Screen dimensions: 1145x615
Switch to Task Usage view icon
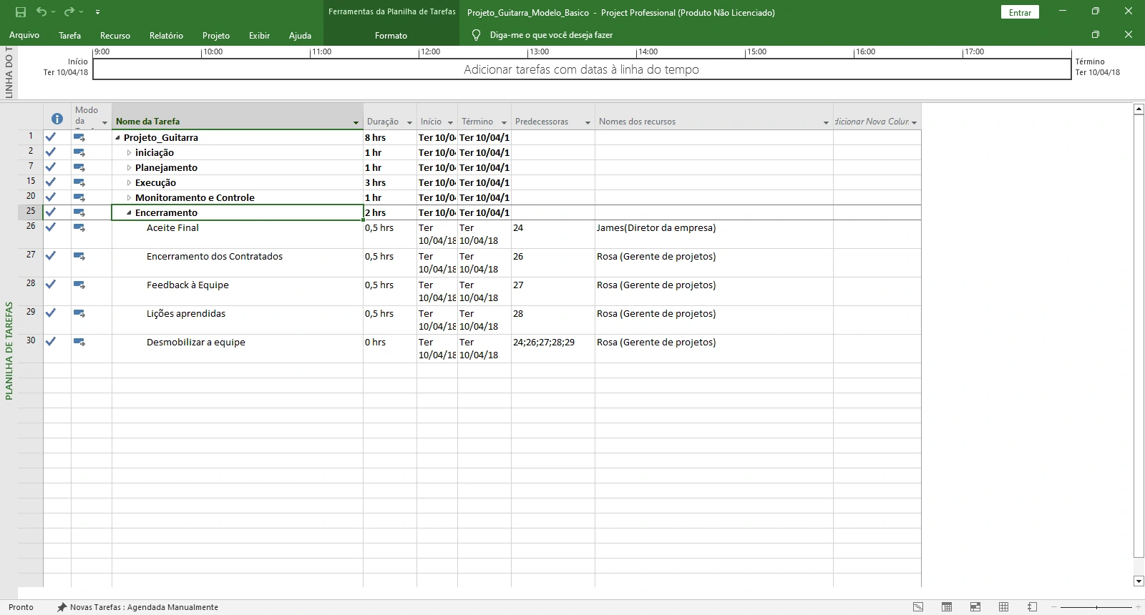947,607
